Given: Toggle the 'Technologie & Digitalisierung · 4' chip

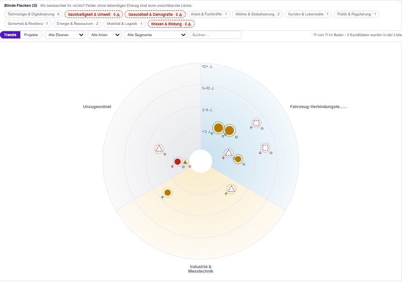Looking at the screenshot, I should (33, 14).
